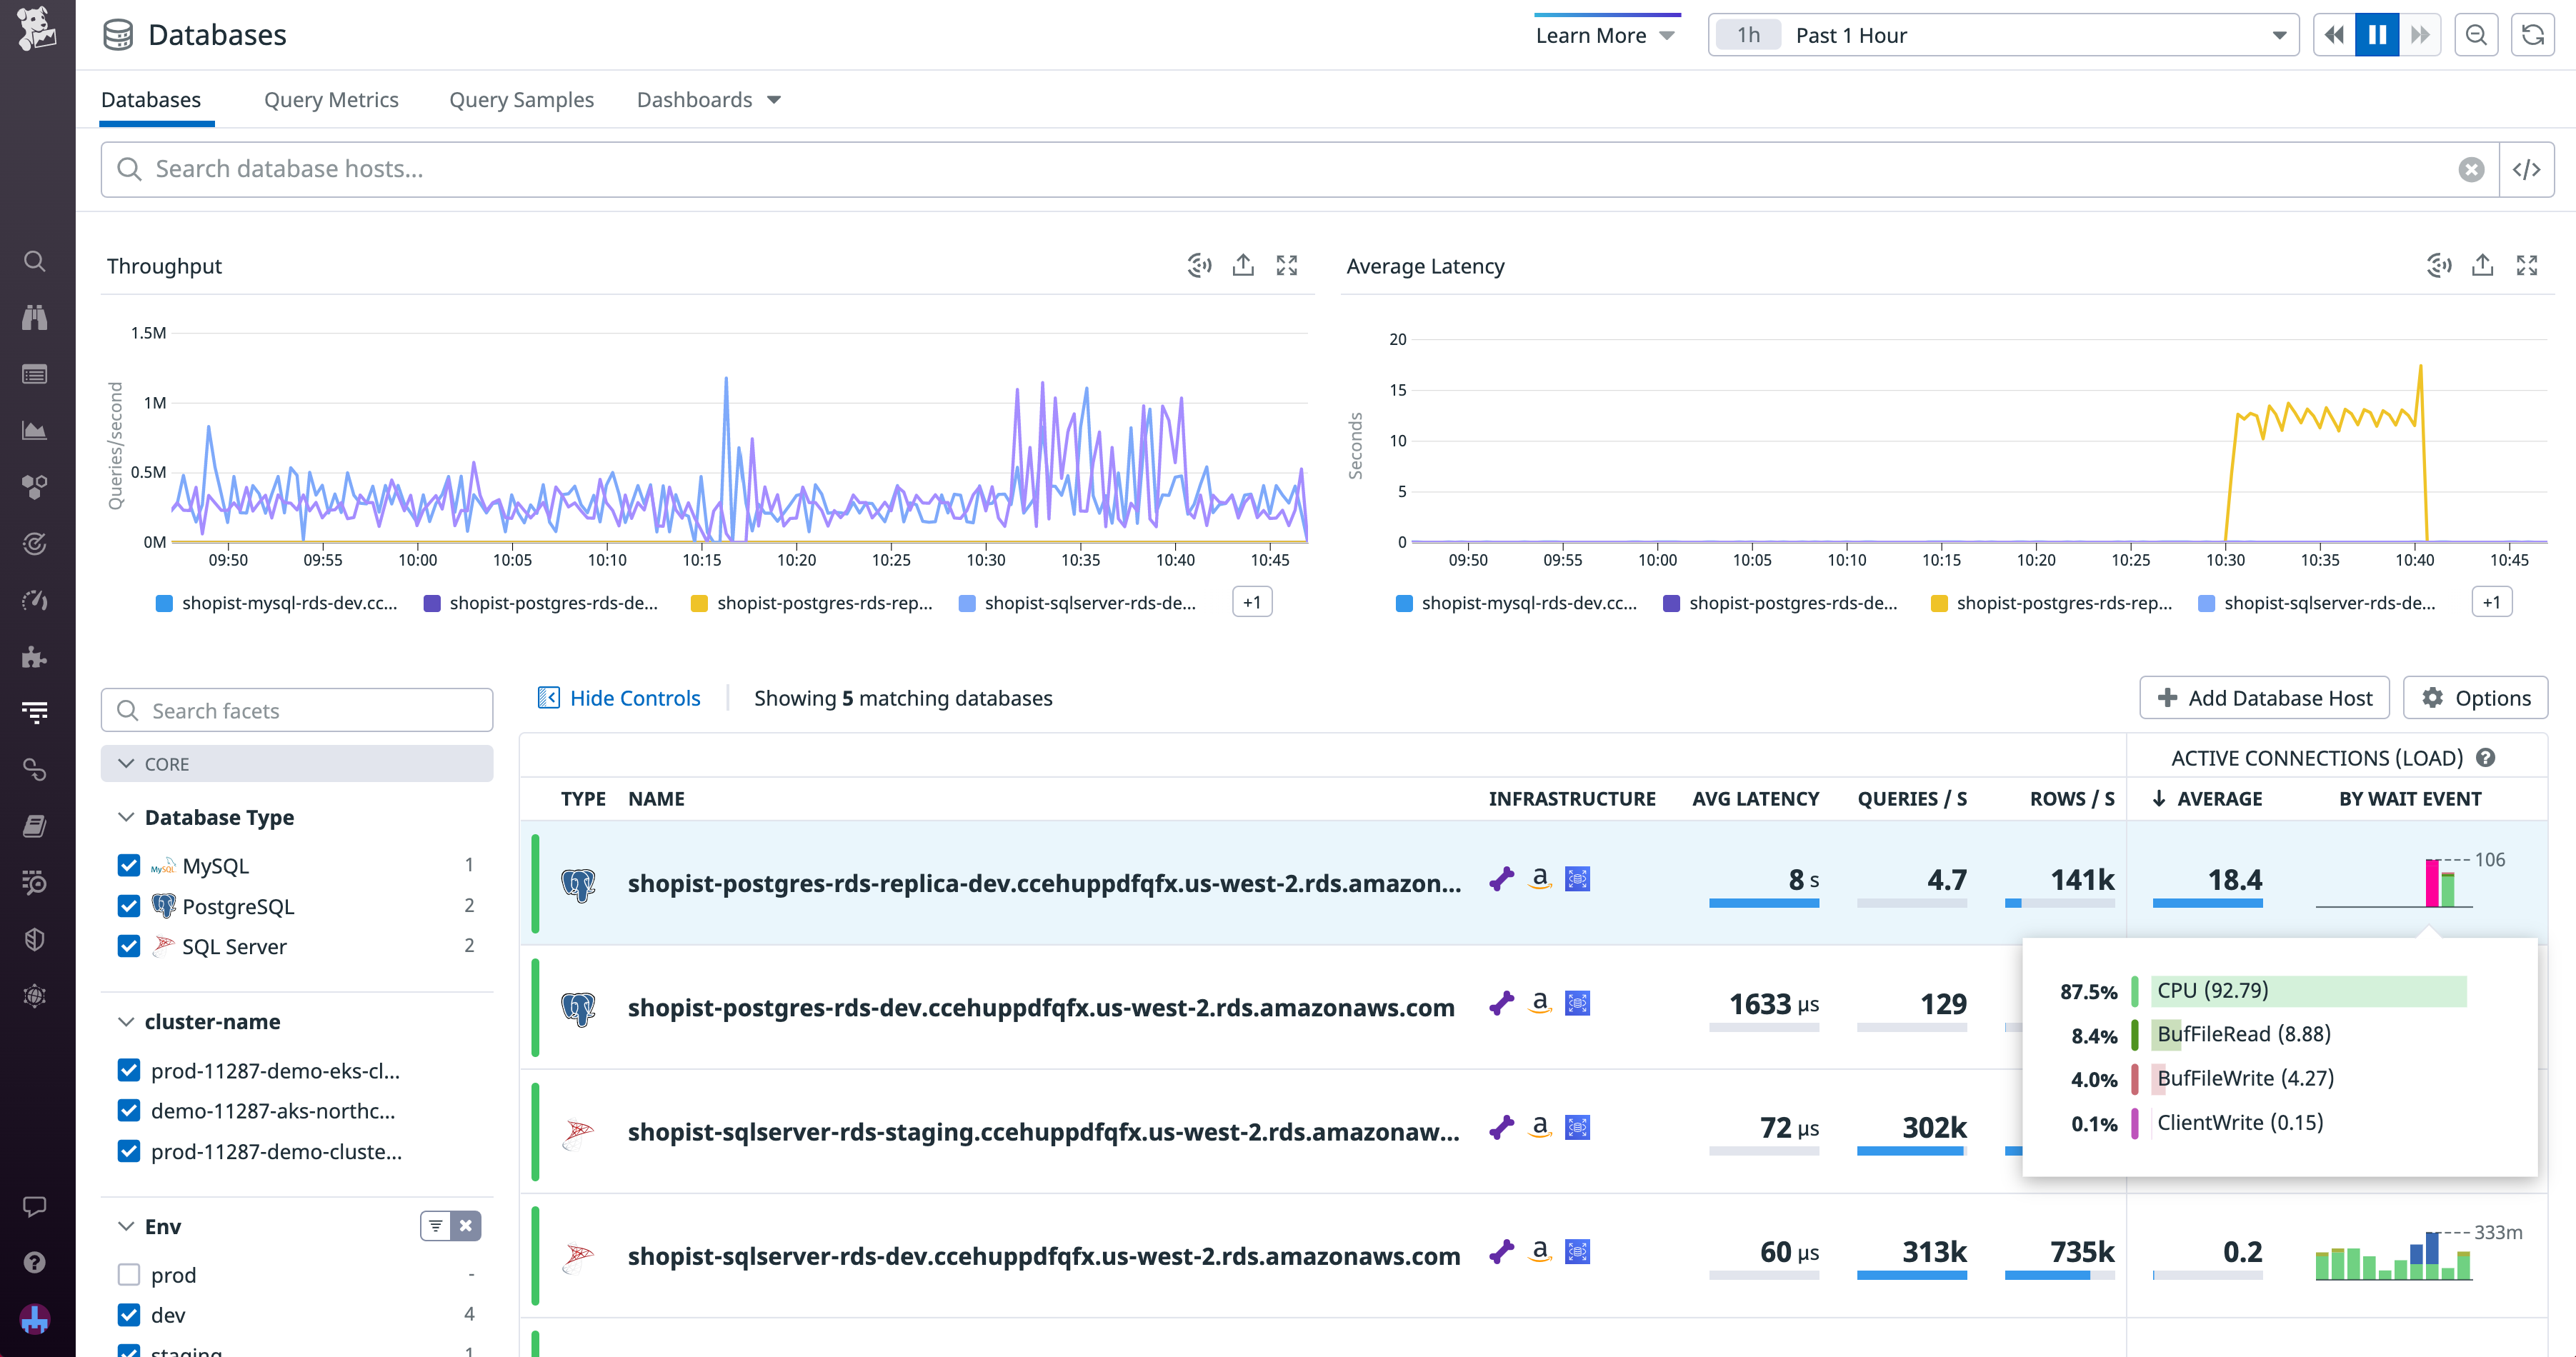Open the Past 1 Hour time range dropdown
The image size is (2576, 1357).
[x=2000, y=34]
